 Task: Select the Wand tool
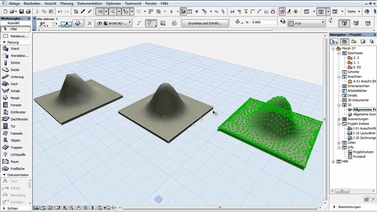(15, 49)
